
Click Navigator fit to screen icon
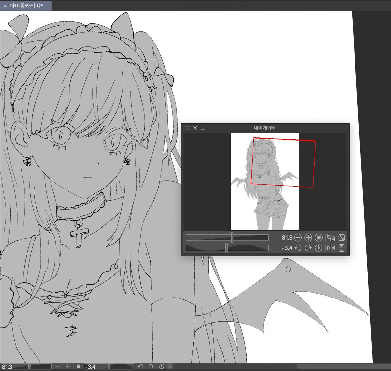331,238
